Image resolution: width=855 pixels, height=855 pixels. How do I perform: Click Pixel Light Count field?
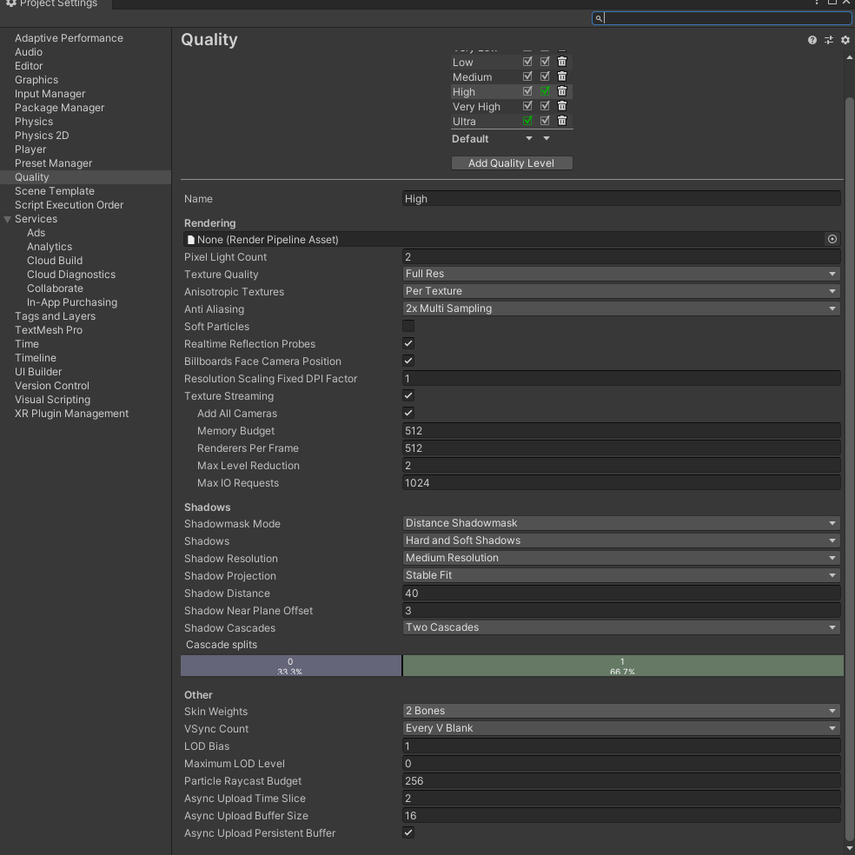(621, 257)
